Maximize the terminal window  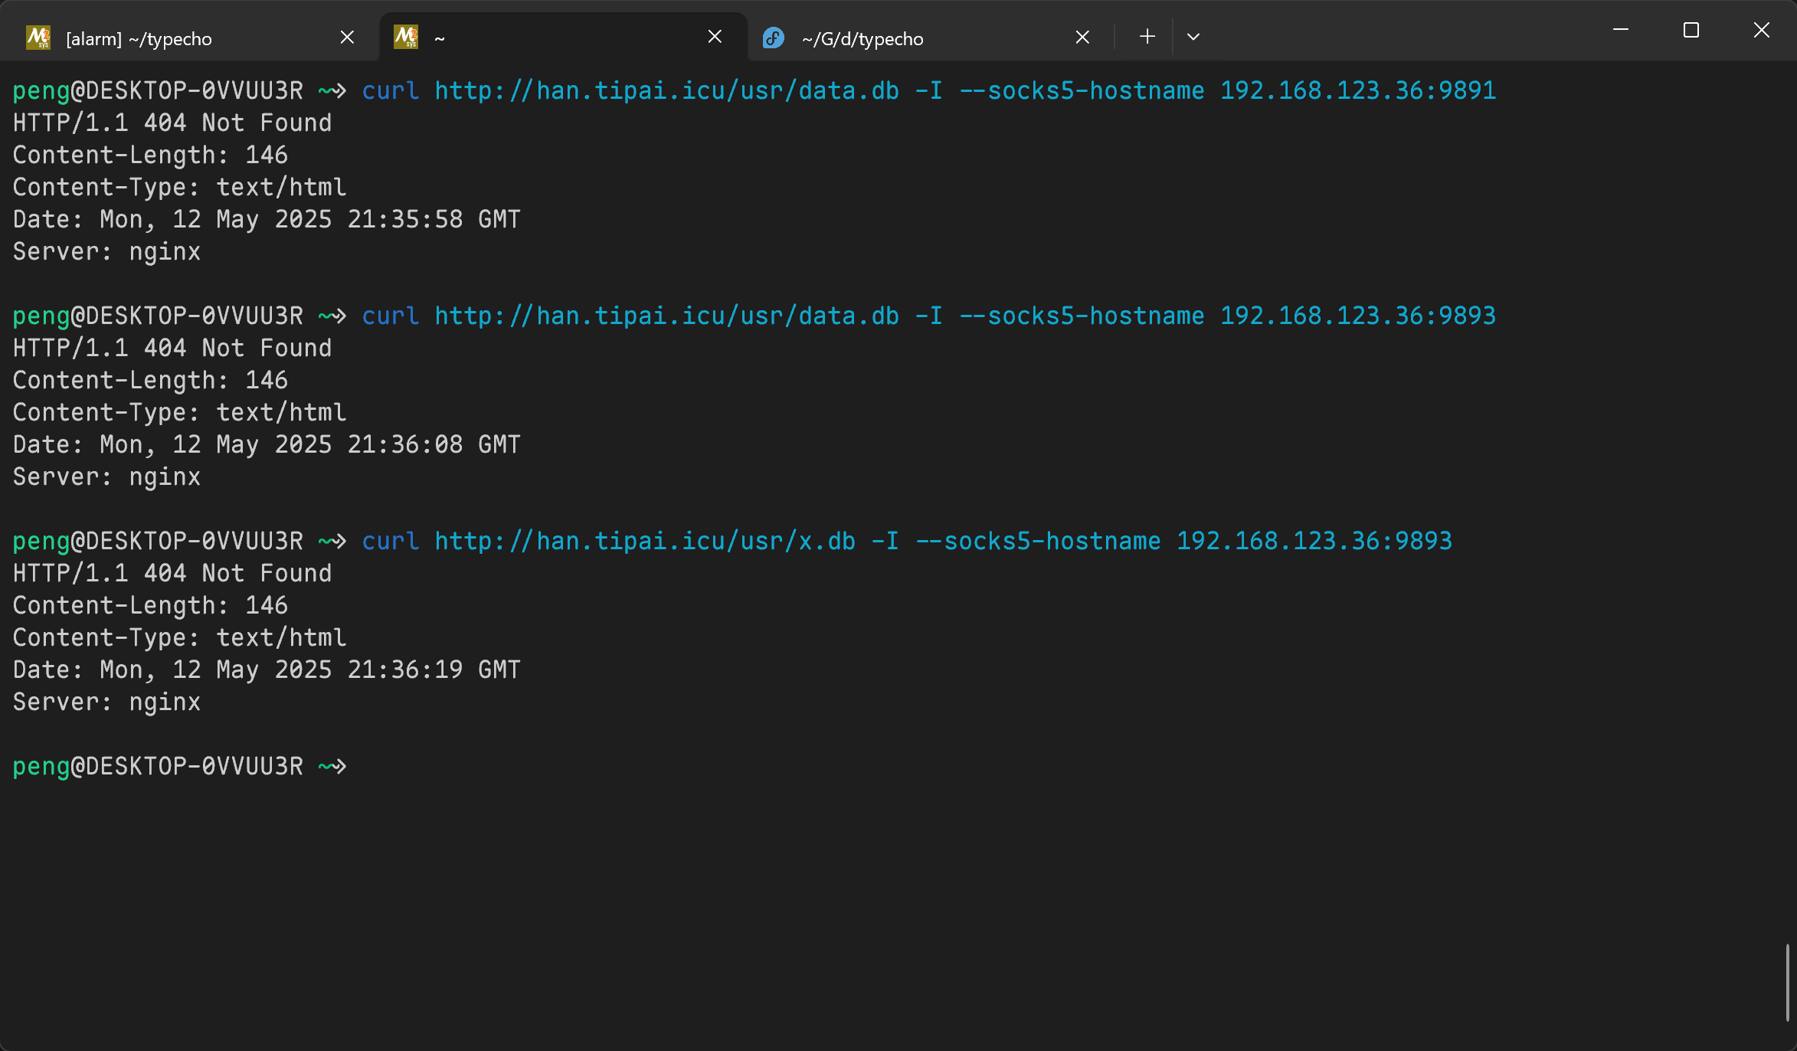pos(1691,31)
